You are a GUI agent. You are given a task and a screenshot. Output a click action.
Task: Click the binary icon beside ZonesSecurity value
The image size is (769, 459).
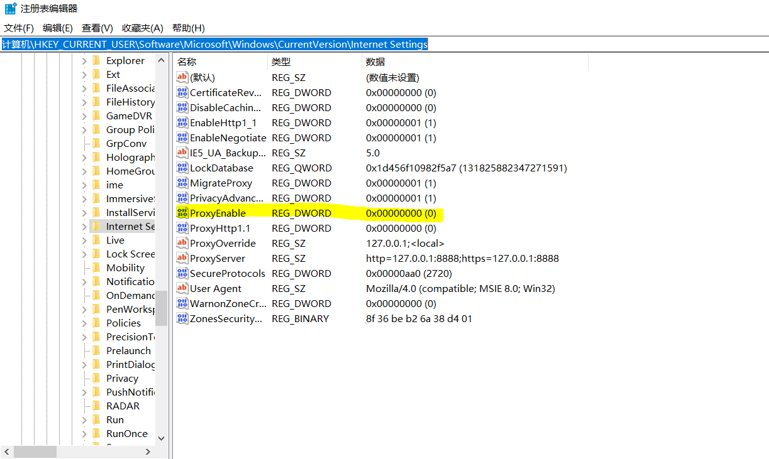182,318
